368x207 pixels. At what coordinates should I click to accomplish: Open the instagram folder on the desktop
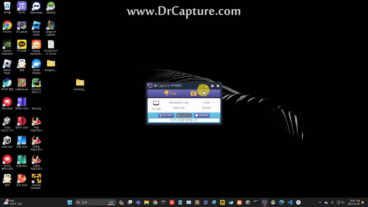(51, 65)
